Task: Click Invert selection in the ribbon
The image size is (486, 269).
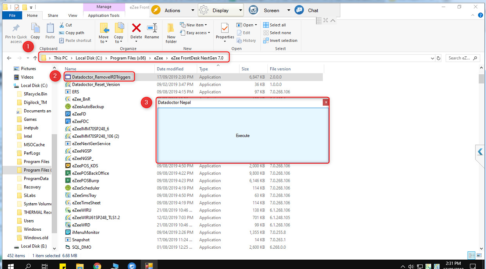Action: pyautogui.click(x=280, y=41)
